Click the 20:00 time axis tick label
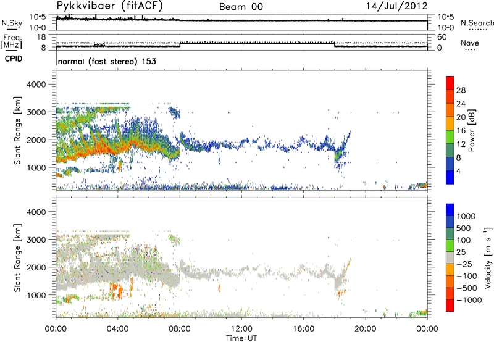The height and width of the screenshot is (342, 494). (x=366, y=329)
